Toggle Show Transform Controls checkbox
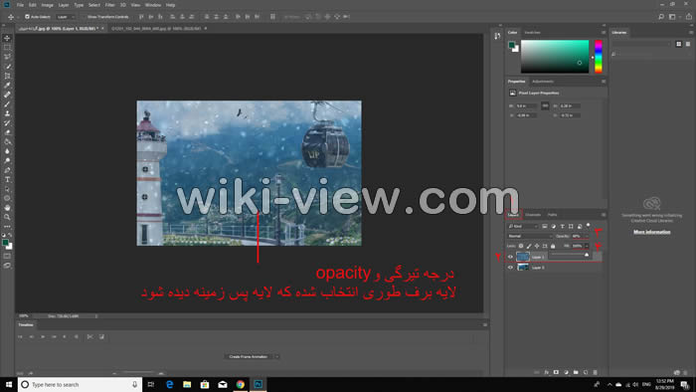Image resolution: width=696 pixels, height=392 pixels. coord(85,17)
